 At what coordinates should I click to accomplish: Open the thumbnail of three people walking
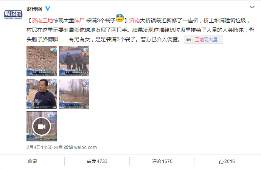(x=74, y=61)
